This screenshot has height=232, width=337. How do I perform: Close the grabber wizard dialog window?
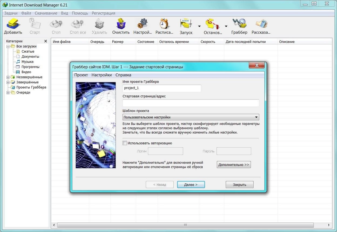[257, 65]
